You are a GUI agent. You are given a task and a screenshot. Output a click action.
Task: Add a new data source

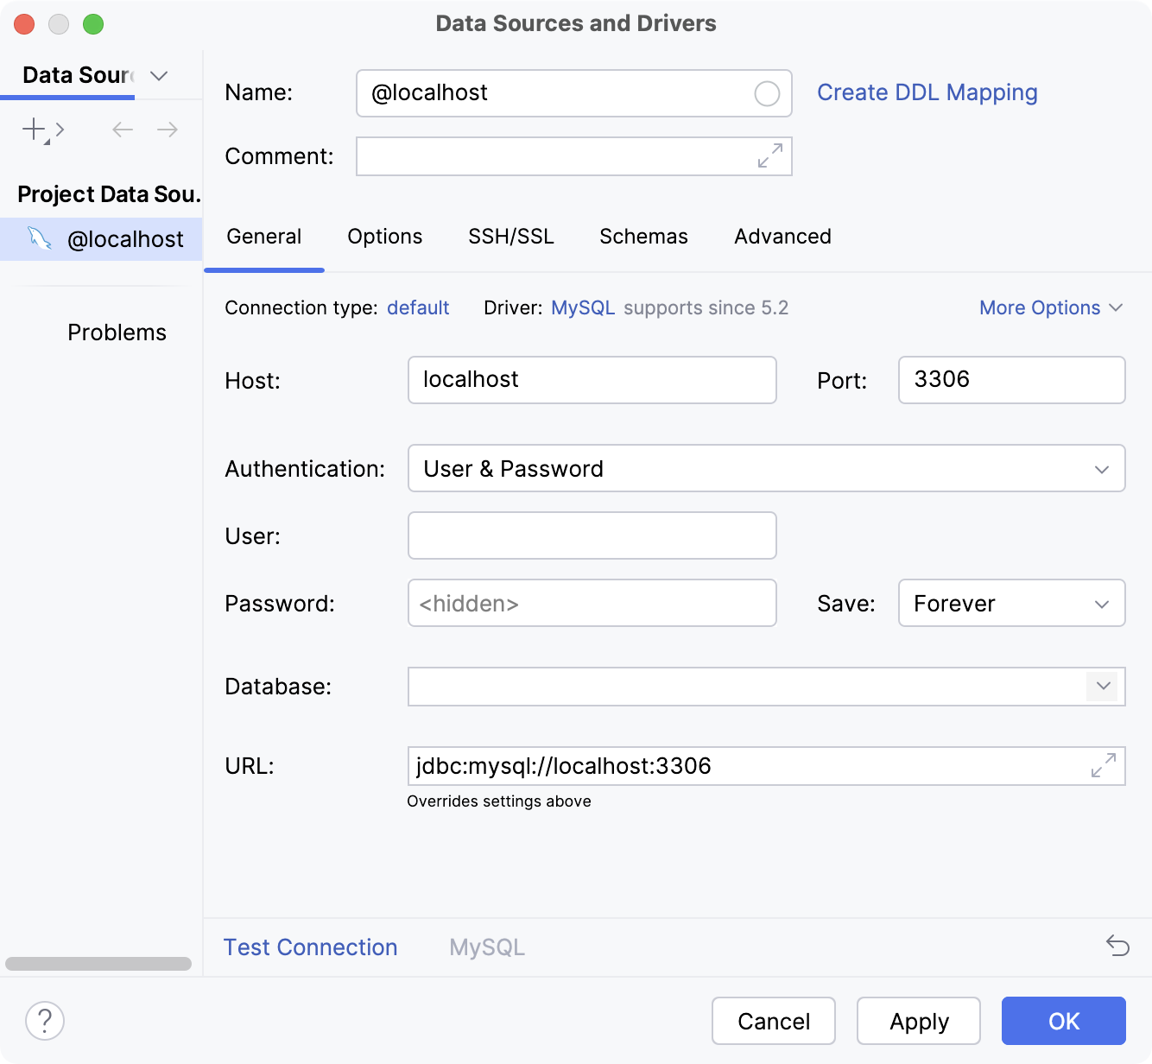click(32, 130)
